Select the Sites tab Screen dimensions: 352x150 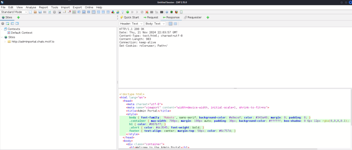point(7,18)
